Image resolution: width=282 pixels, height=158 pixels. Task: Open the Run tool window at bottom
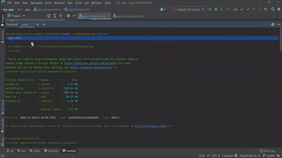click(x=22, y=151)
